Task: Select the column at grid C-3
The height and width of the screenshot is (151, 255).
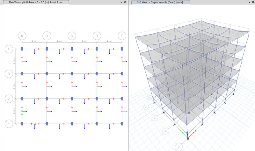Action: (72, 74)
